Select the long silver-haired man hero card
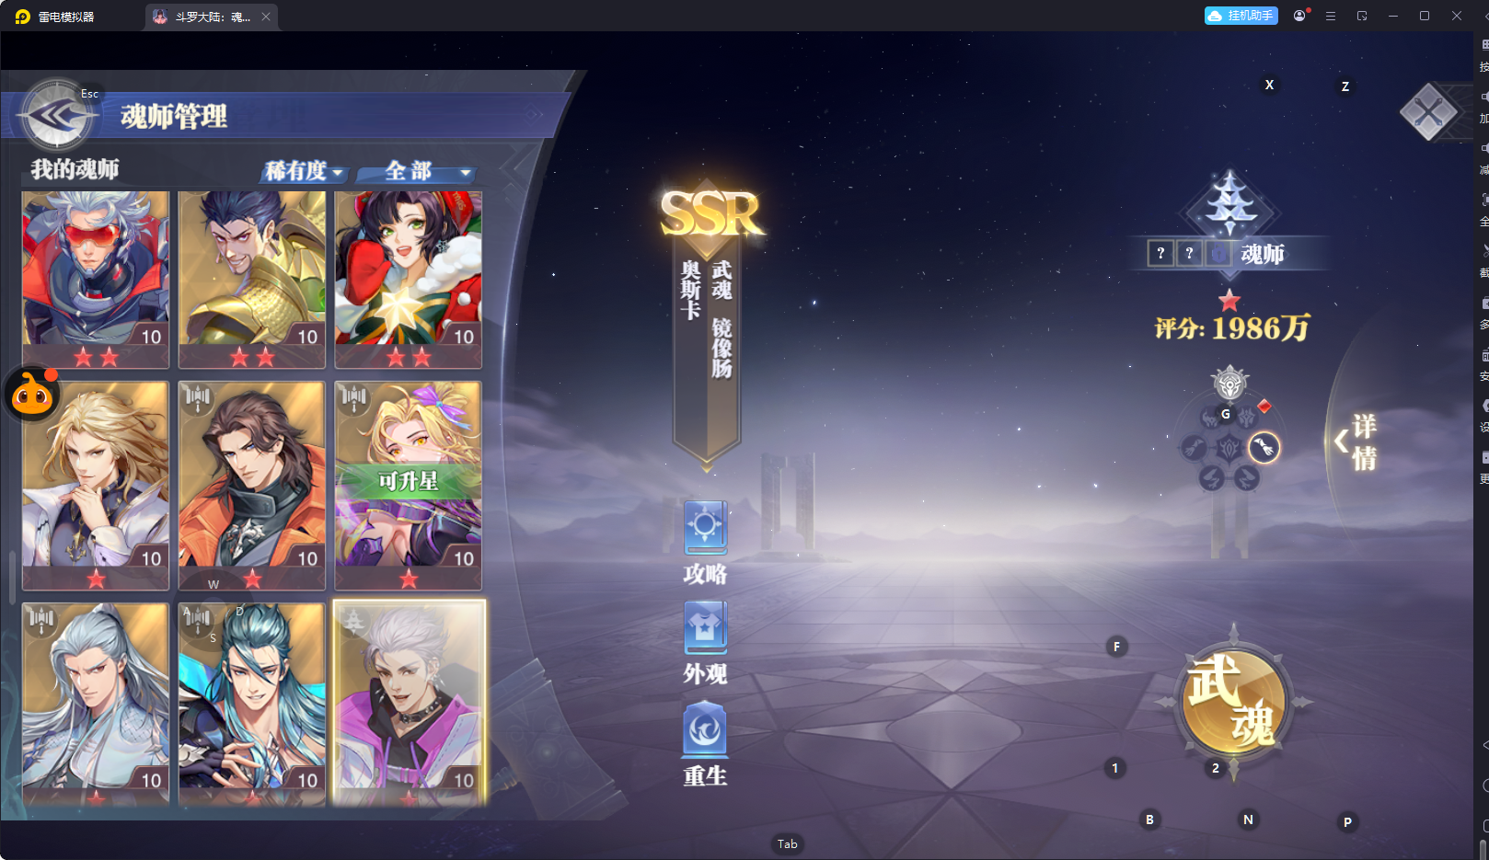The image size is (1489, 860). (x=96, y=705)
